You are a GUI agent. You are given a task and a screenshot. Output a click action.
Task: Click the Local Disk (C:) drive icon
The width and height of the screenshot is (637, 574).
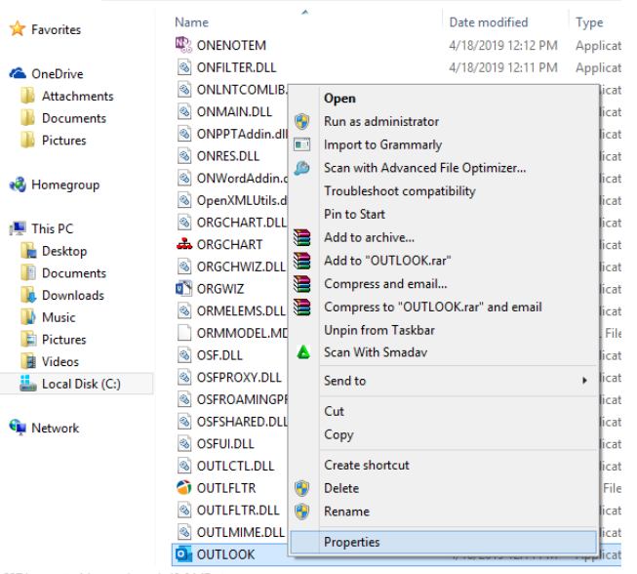(28, 384)
